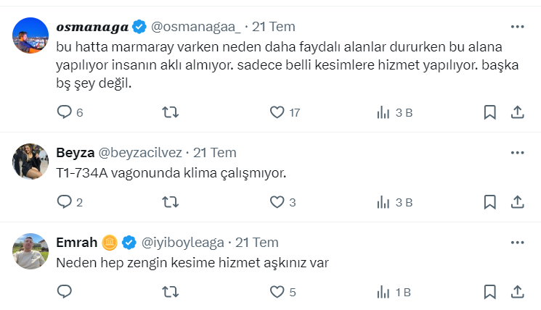Open more options on Beyza's tweet
The image size is (541, 310).
[x=517, y=153]
